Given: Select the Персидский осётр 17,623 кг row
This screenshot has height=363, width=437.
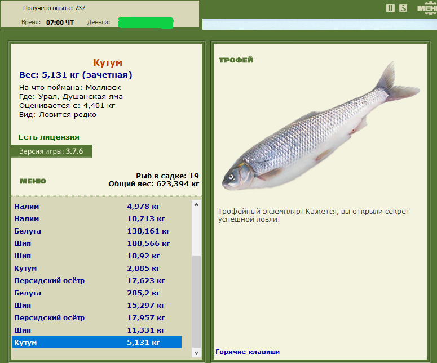Looking at the screenshot, I should (97, 281).
